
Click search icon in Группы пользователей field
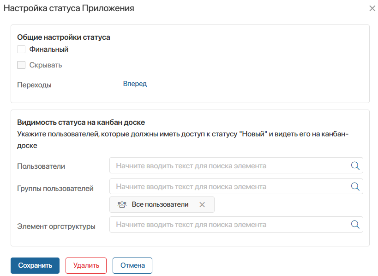pos(355,186)
